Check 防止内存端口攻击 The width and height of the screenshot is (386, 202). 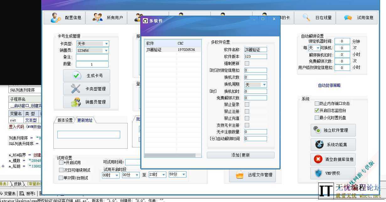(x=317, y=104)
